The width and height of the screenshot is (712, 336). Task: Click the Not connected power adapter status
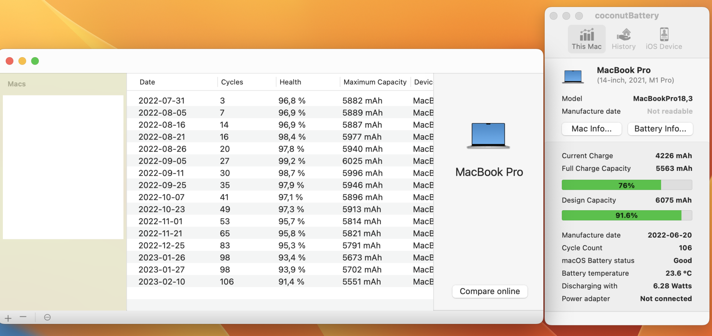(x=666, y=299)
